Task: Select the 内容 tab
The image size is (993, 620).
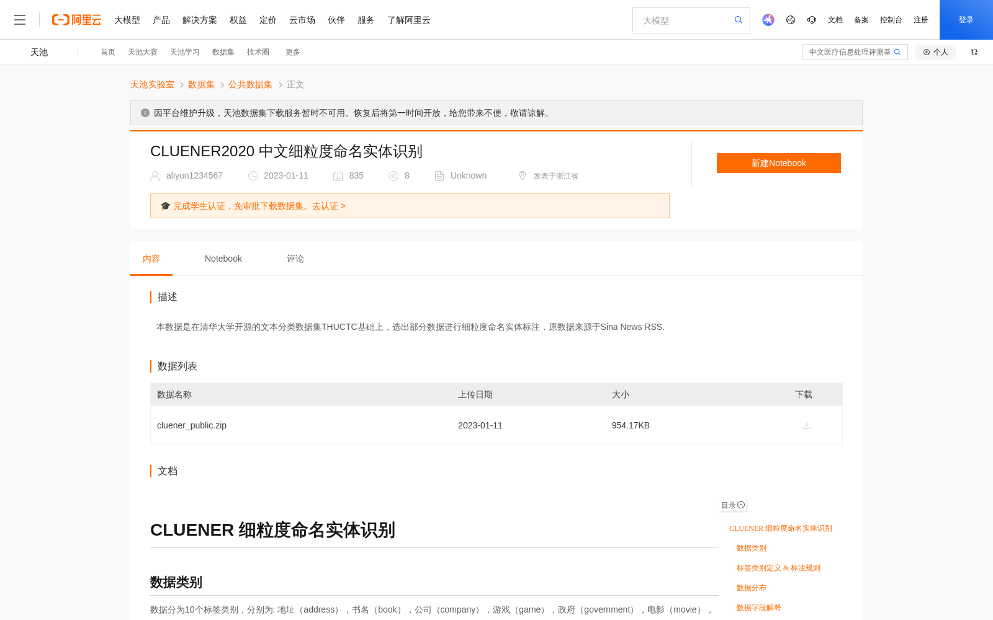Action: (151, 259)
